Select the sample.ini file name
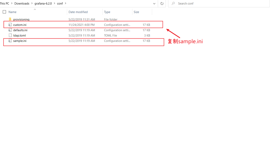 (20, 41)
